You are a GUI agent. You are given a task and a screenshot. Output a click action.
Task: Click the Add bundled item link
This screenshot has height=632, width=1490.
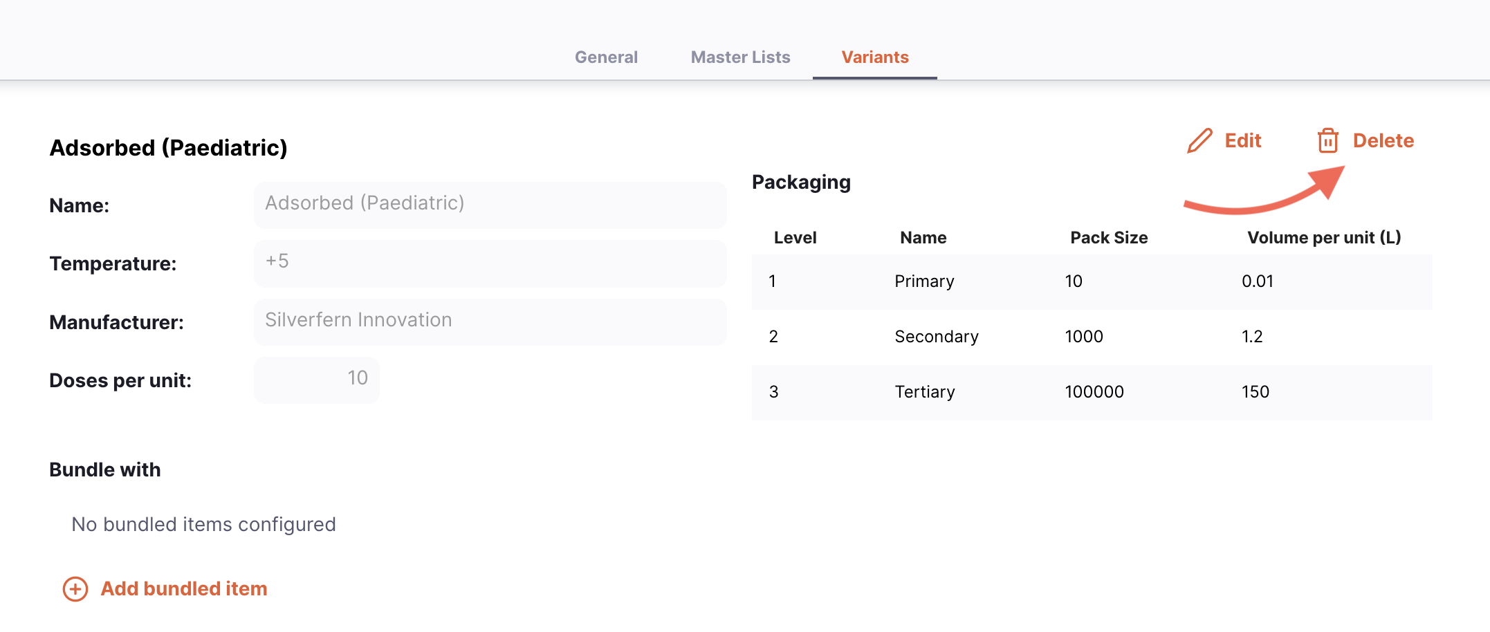[184, 588]
